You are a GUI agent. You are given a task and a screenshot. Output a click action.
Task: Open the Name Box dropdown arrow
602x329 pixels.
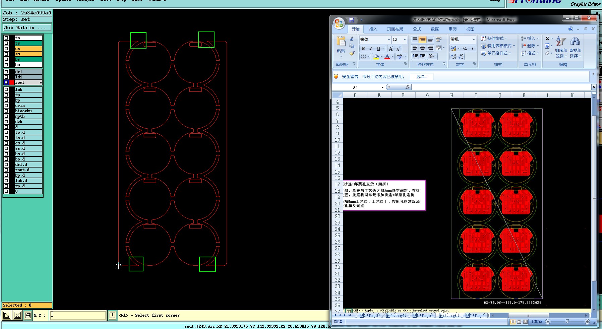[382, 87]
